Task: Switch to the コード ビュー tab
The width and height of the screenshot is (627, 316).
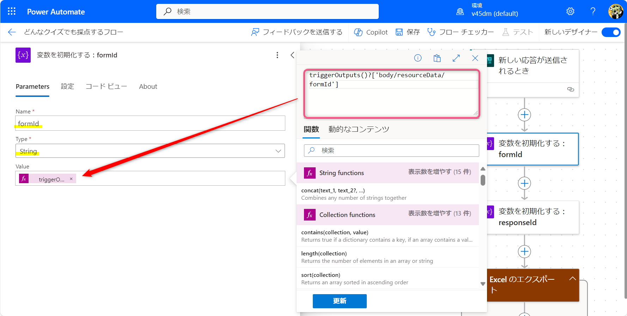Action: [x=106, y=87]
